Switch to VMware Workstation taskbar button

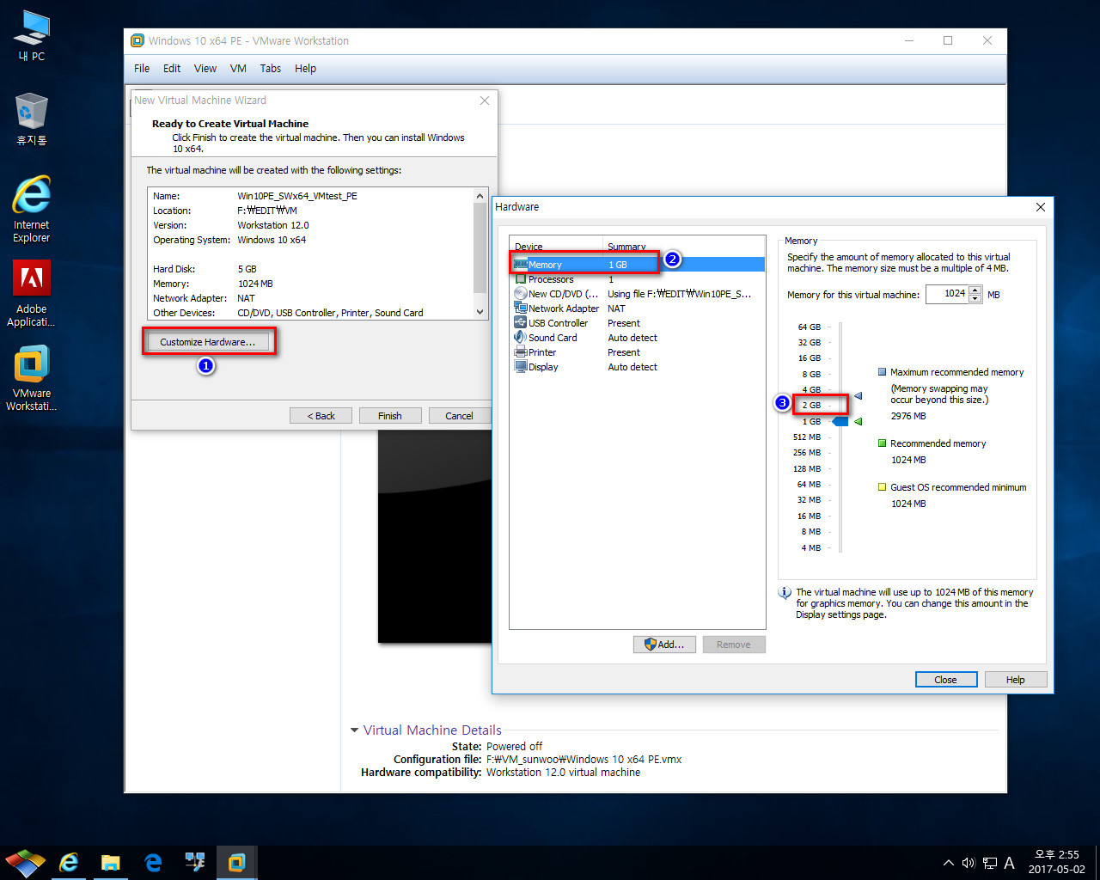tap(236, 863)
